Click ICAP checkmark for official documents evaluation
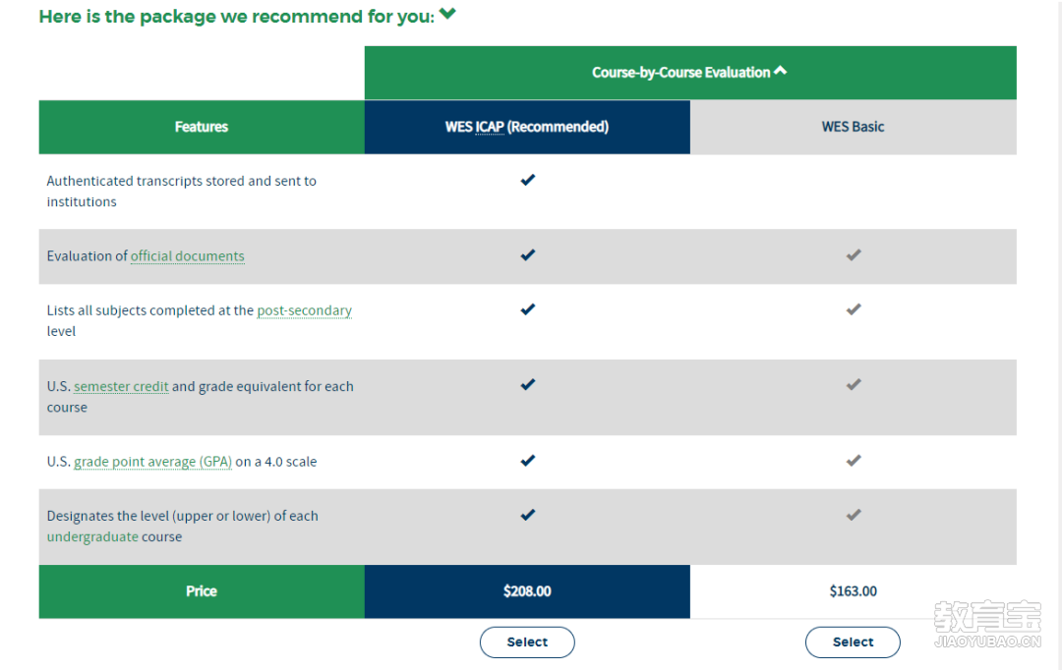The height and width of the screenshot is (670, 1062). point(528,254)
